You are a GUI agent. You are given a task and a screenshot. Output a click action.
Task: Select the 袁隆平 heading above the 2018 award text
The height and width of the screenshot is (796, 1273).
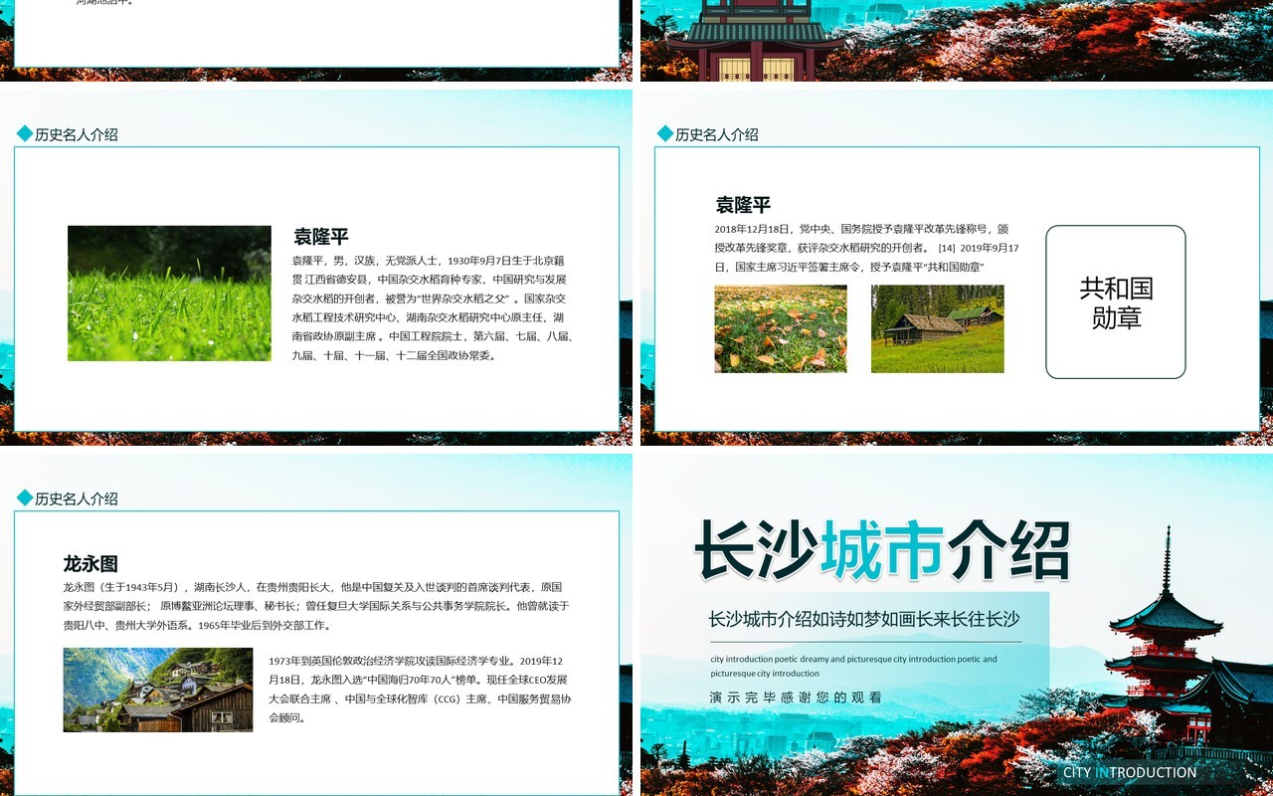743,205
